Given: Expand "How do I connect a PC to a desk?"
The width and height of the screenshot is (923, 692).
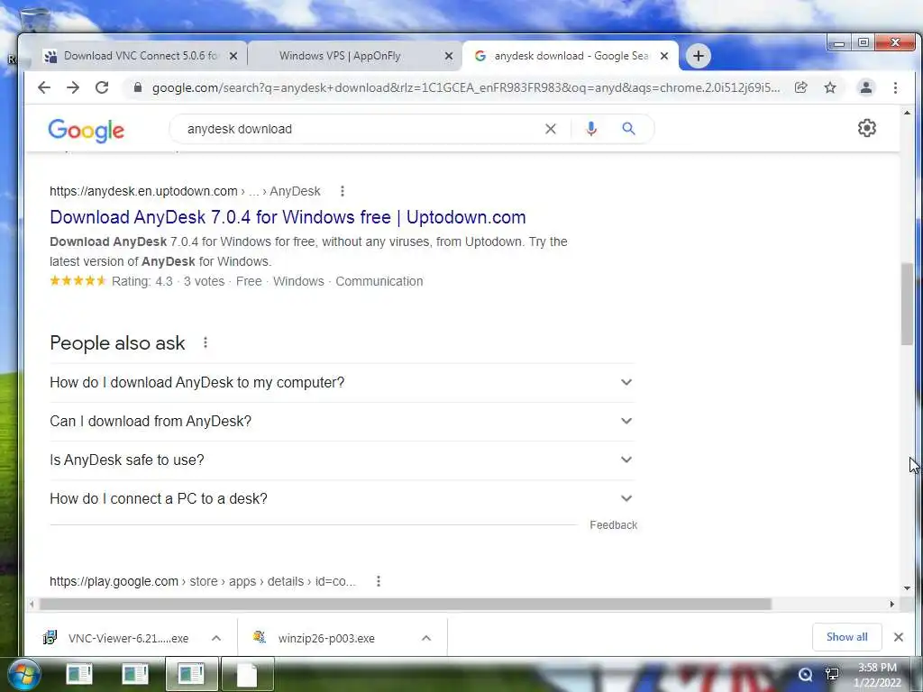Looking at the screenshot, I should coord(342,499).
